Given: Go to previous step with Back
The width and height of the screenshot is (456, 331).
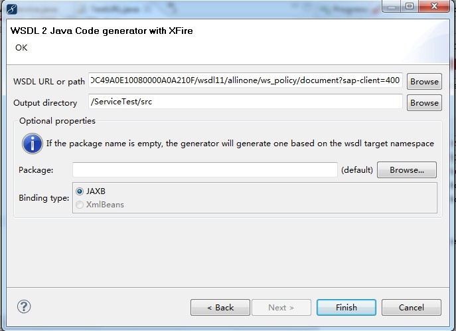Looking at the screenshot, I should [x=220, y=308].
